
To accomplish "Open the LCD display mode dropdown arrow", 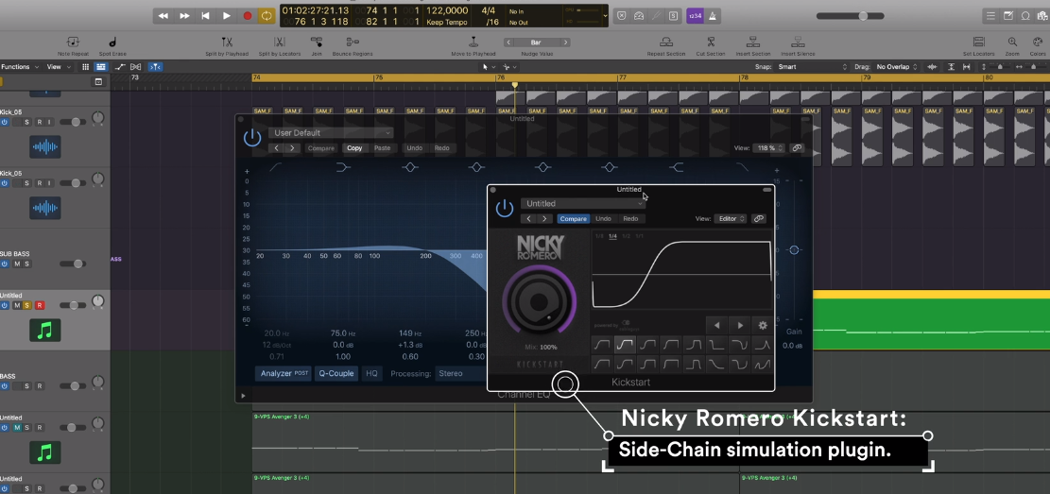I will (x=606, y=15).
